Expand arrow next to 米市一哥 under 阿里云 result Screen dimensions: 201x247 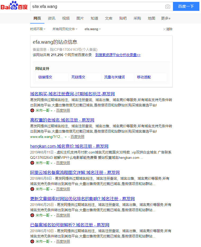coord(52,190)
